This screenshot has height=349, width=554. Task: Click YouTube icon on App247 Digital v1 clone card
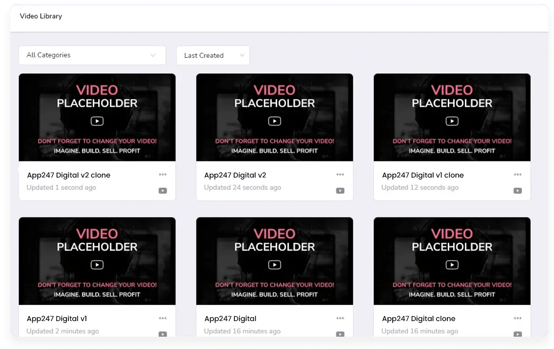517,191
